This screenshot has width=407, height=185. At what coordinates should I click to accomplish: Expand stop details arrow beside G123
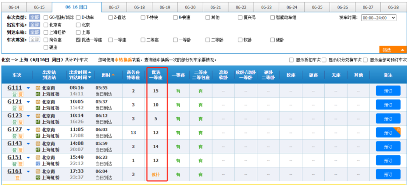(x=28, y=116)
